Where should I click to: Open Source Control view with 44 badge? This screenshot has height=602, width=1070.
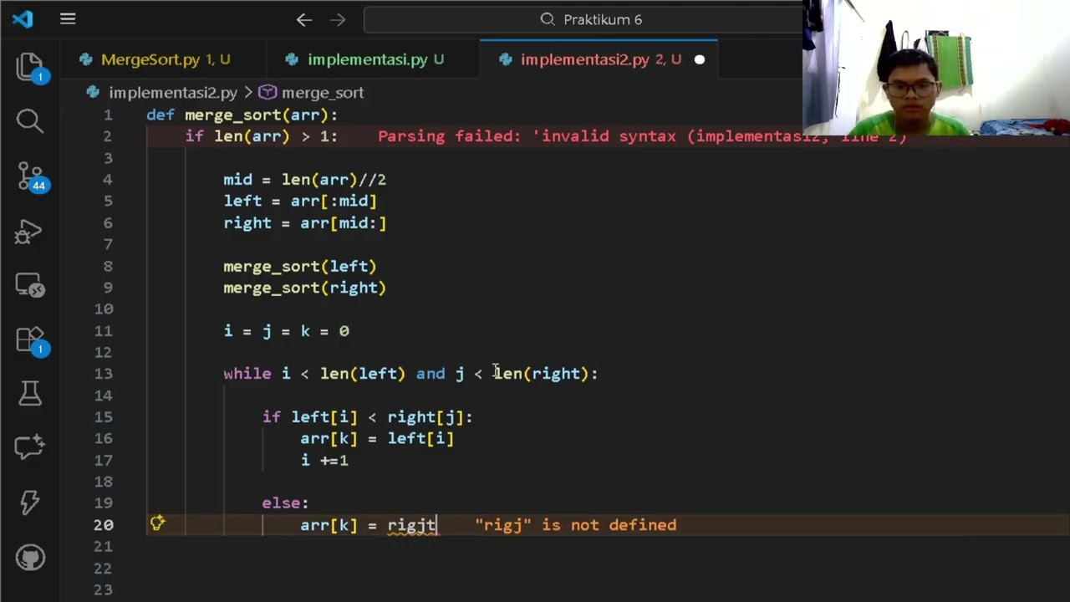click(x=32, y=176)
